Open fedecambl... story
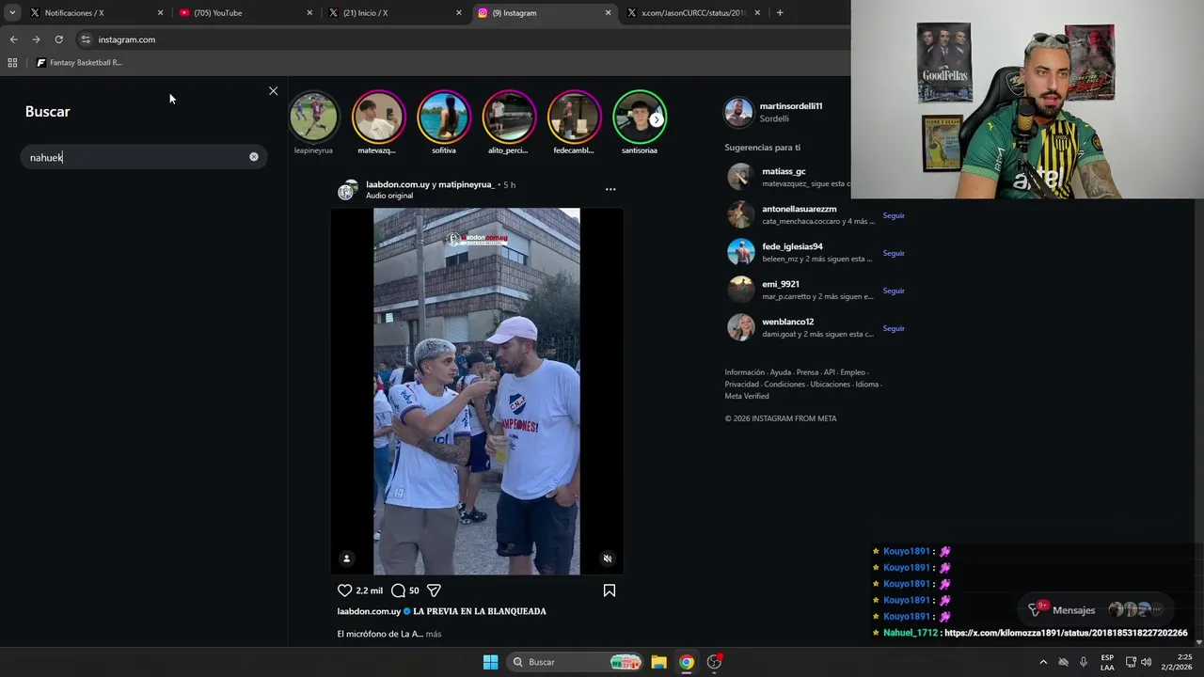1204x677 pixels. point(574,117)
